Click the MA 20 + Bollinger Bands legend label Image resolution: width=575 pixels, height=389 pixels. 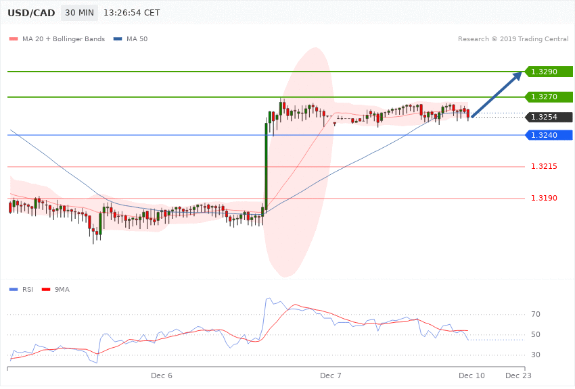[x=64, y=38]
